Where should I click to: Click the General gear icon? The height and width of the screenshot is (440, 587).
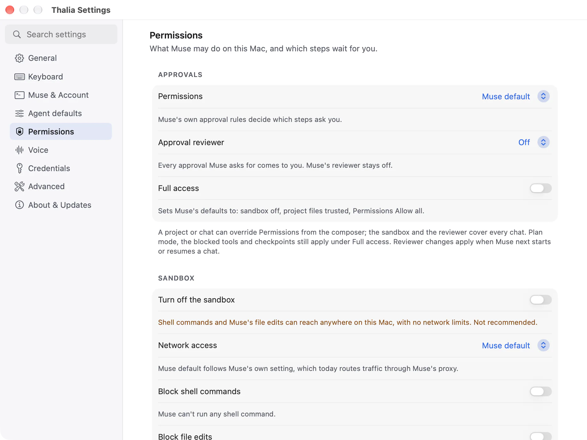click(x=19, y=58)
